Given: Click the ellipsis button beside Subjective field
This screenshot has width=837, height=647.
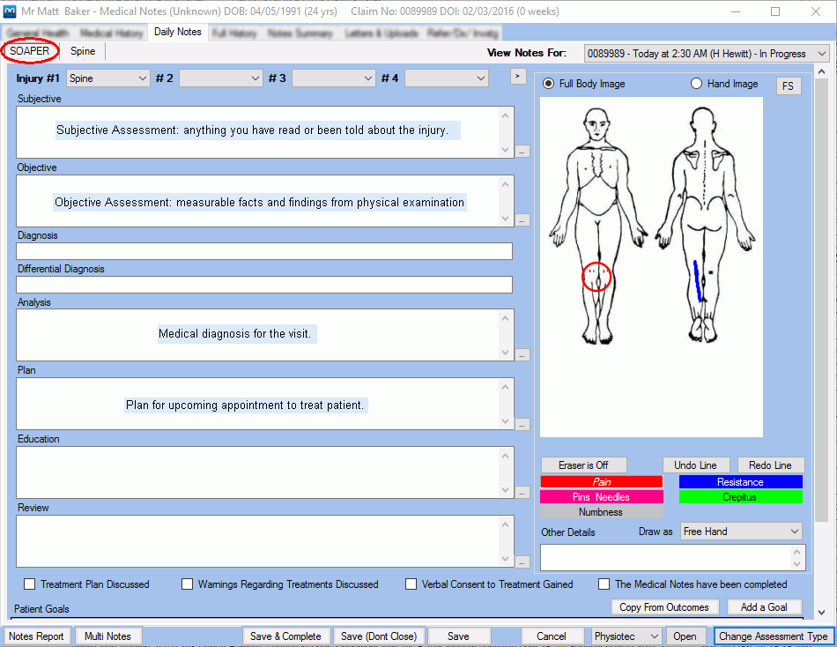Looking at the screenshot, I should pyautogui.click(x=522, y=152).
